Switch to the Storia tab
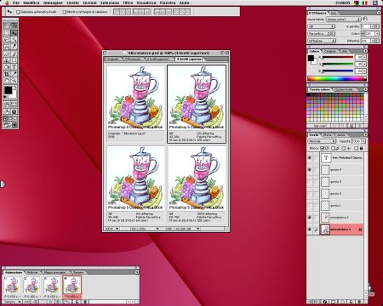This screenshot has width=383, height=306. (x=327, y=135)
